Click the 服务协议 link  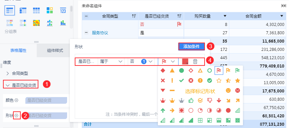(100, 33)
